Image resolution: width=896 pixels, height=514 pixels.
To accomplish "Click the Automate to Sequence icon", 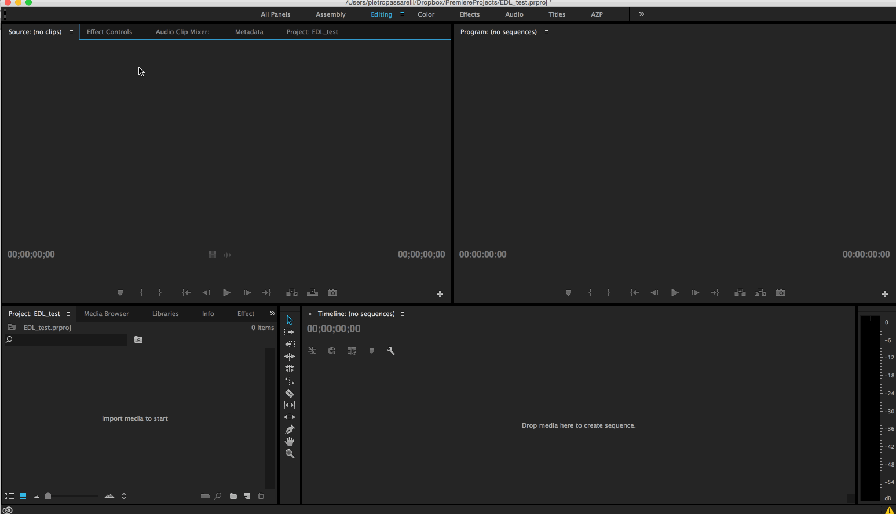I will pos(204,496).
